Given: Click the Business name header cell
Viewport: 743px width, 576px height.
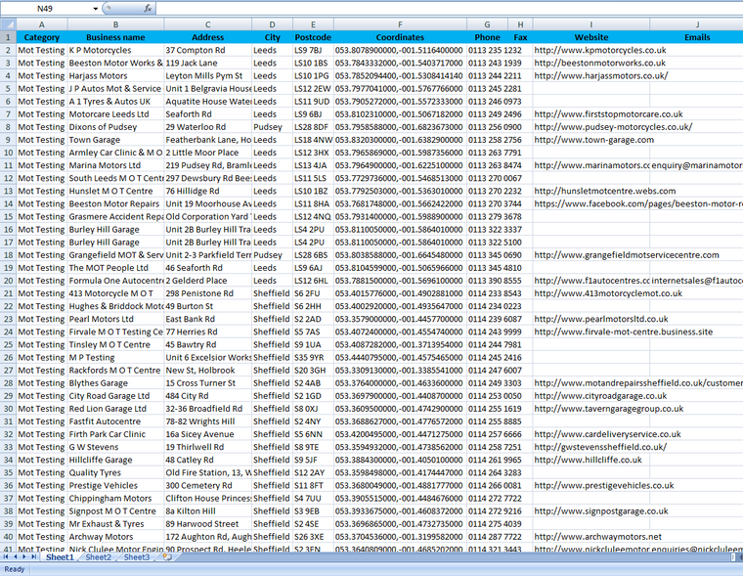Looking at the screenshot, I should coord(115,37).
